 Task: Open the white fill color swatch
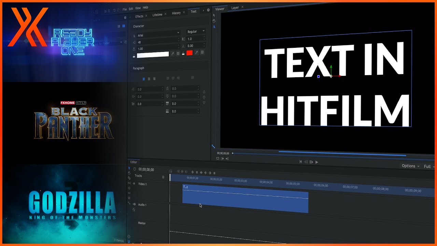pos(153,54)
